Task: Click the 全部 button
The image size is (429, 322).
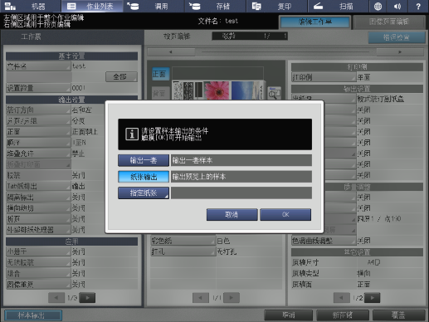Action: tap(121, 77)
